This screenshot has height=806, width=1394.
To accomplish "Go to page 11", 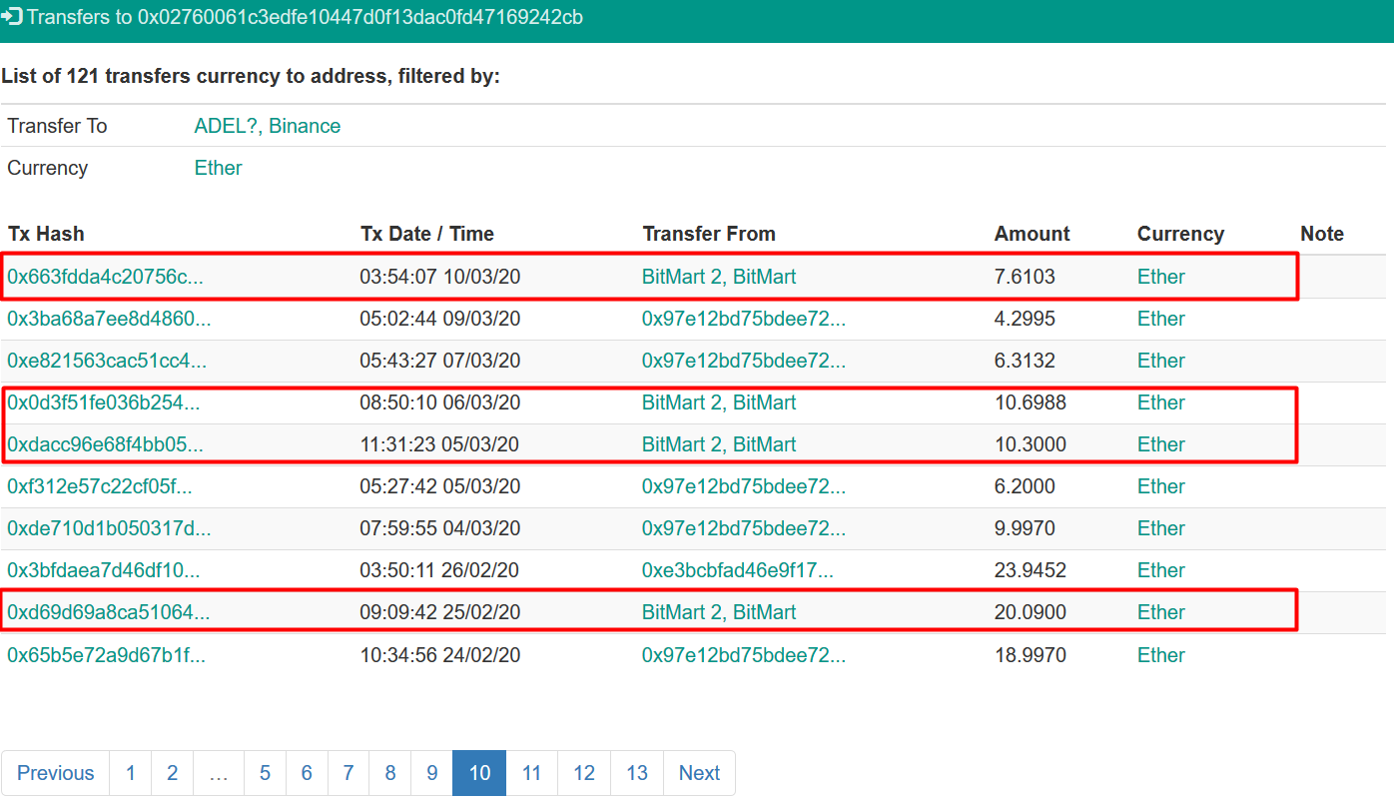I will (x=532, y=773).
